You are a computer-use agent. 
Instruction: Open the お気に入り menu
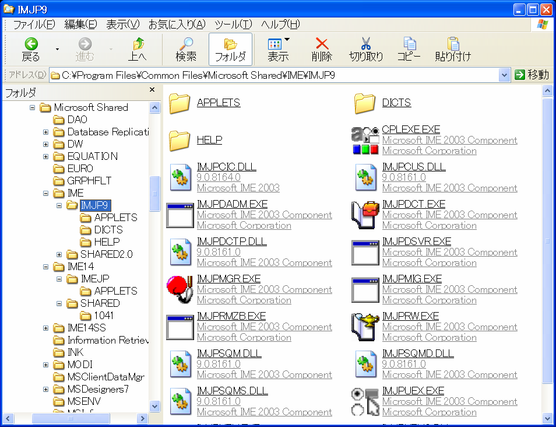click(177, 24)
